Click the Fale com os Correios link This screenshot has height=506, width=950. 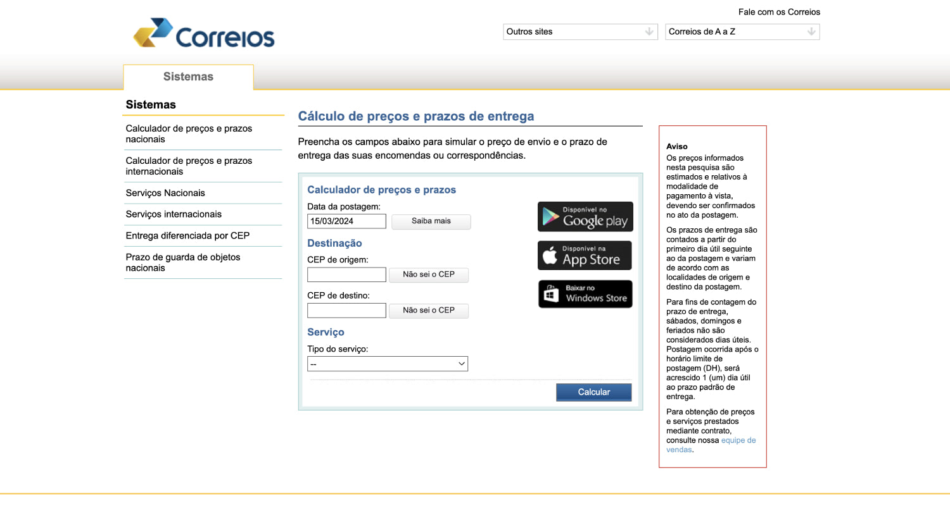tap(779, 12)
